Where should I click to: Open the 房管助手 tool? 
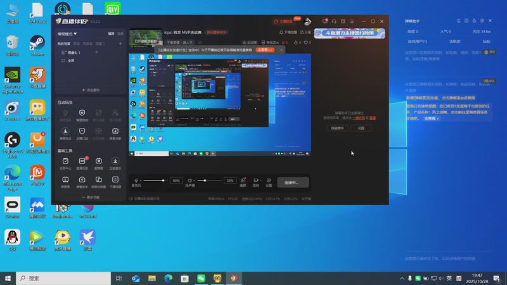(82, 182)
